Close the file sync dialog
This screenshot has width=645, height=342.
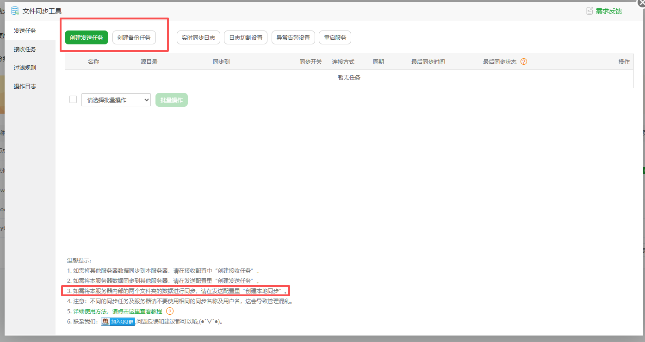pos(641,2)
